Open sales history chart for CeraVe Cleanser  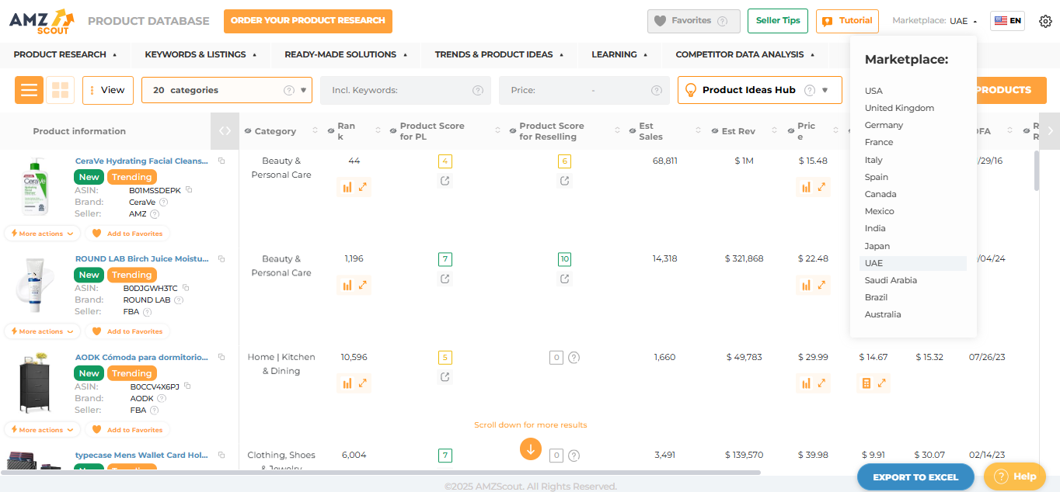click(x=348, y=186)
